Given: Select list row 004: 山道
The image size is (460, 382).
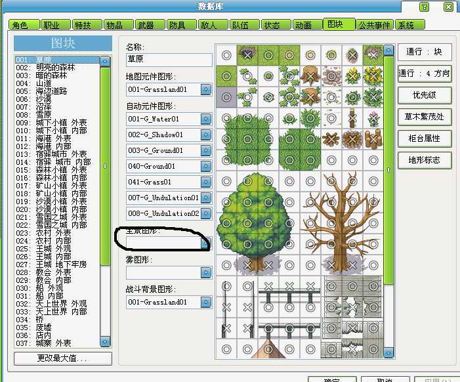Looking at the screenshot, I should point(57,83).
